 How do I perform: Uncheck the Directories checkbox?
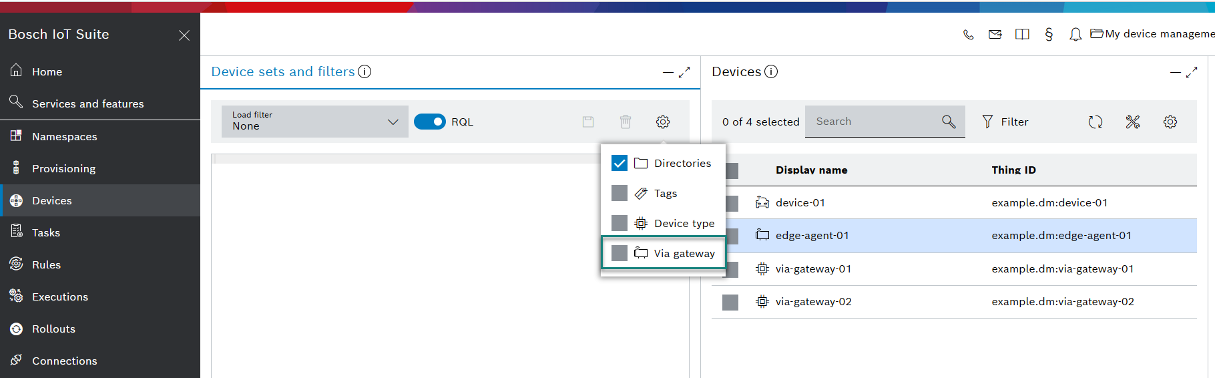620,163
